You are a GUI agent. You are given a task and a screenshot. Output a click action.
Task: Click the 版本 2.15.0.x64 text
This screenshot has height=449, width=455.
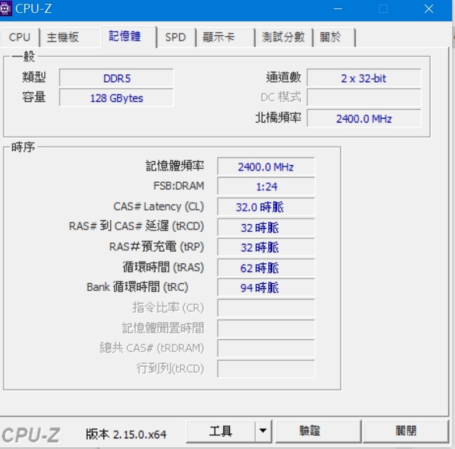click(x=126, y=434)
